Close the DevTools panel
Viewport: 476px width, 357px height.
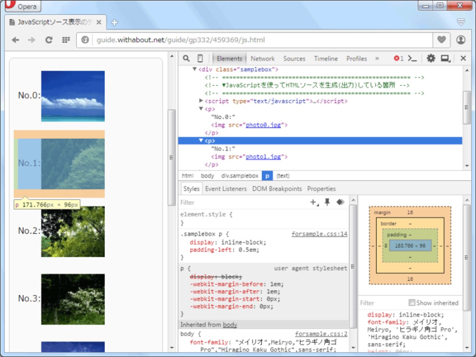pyautogui.click(x=463, y=58)
